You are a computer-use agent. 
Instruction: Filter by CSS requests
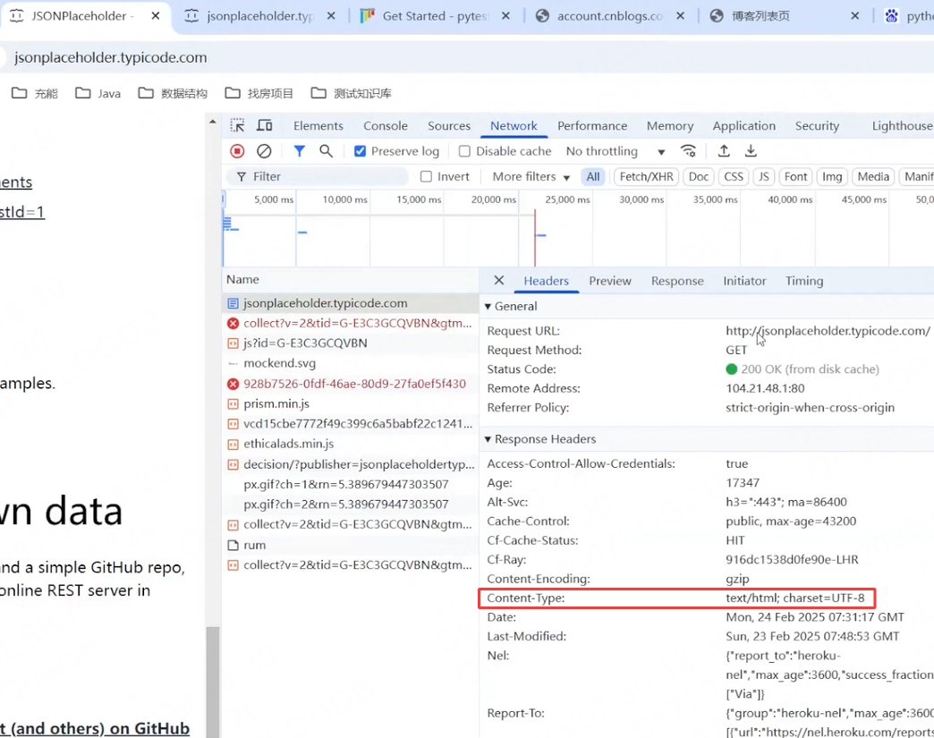tap(734, 177)
